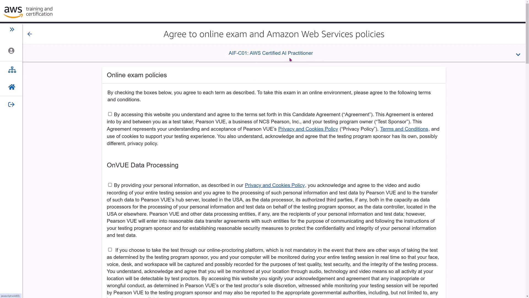Expand the sidebar with double-chevron icon
Image resolution: width=529 pixels, height=298 pixels.
tap(12, 30)
